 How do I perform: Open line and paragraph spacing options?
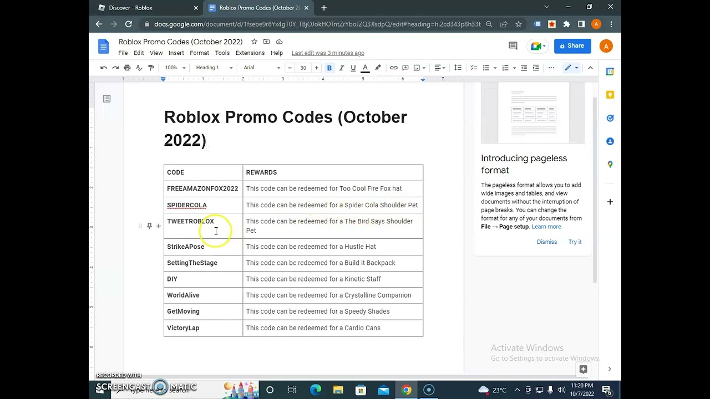pos(458,68)
